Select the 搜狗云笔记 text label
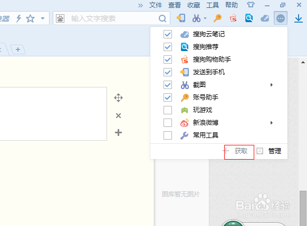The height and width of the screenshot is (226, 307). [x=209, y=34]
